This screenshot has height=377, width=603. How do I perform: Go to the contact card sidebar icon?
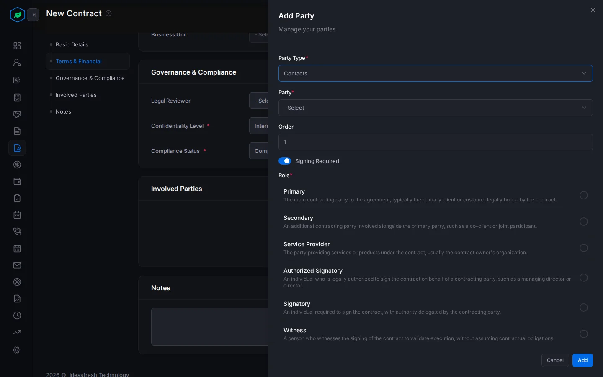(17, 80)
